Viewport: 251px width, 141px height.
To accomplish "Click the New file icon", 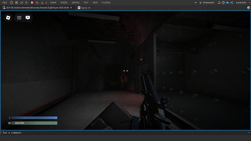I will pyautogui.click(x=12, y=3).
